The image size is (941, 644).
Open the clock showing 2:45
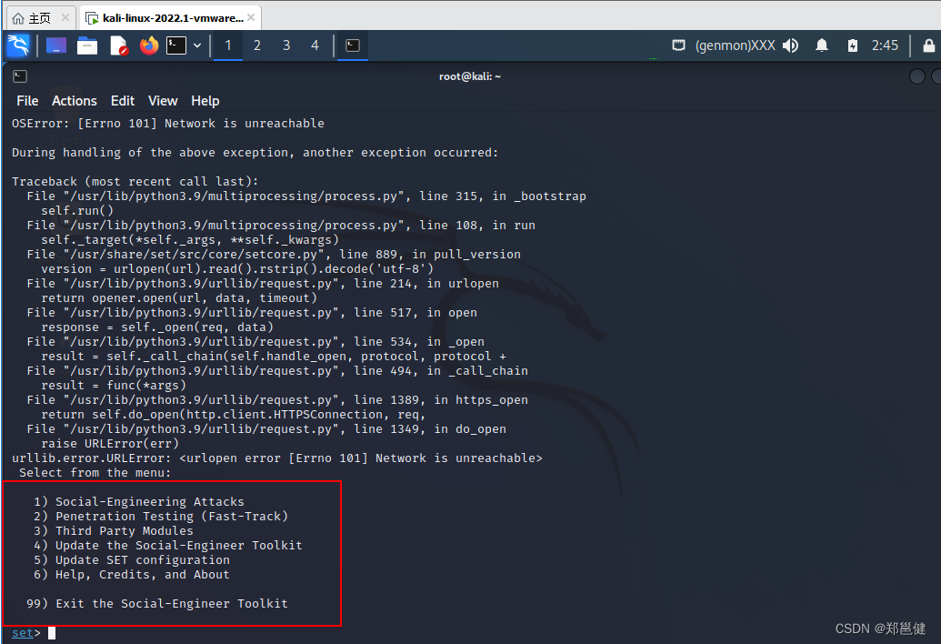click(x=885, y=45)
